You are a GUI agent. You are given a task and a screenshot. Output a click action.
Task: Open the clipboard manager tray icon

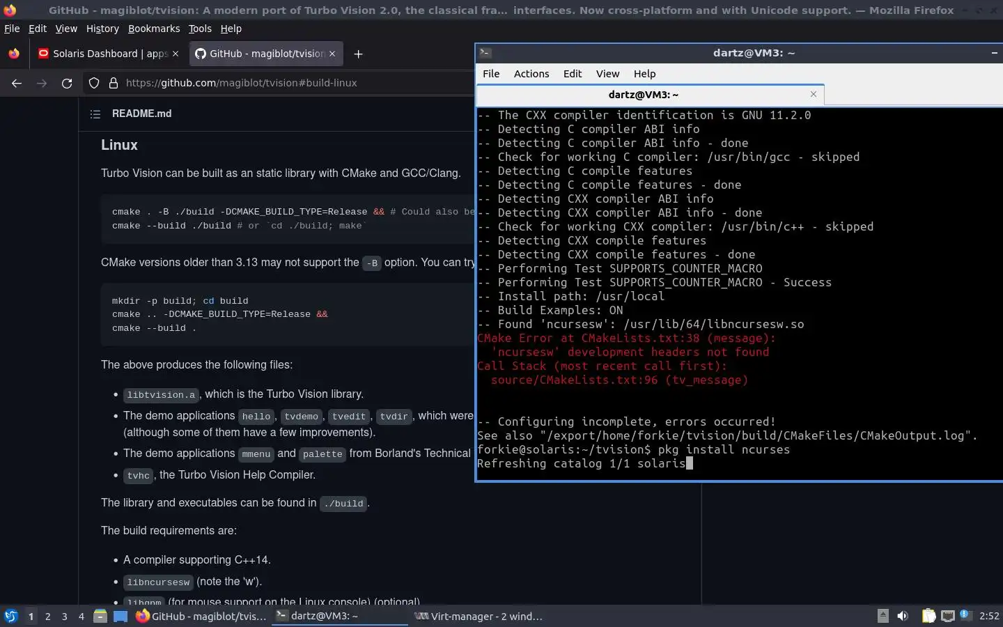click(x=928, y=616)
